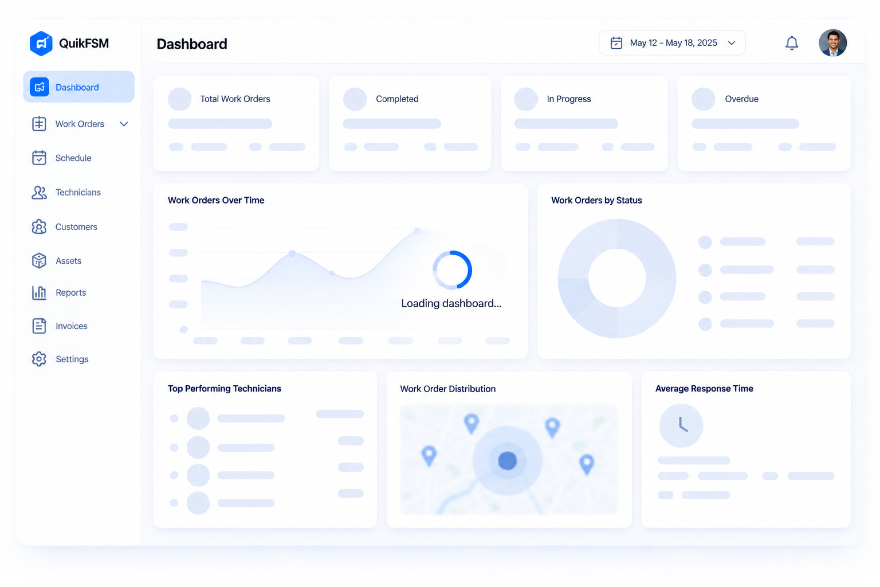The width and height of the screenshot is (880, 587).
Task: Click the Dashboard sidebar icon
Action: pos(40,87)
